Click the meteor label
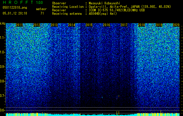 coord(41,9)
